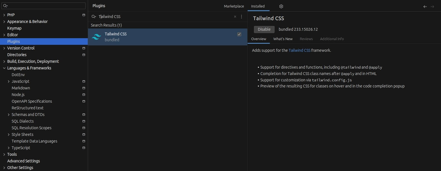Click project-level icon beside JavaScript
The width and height of the screenshot is (441, 171).
[84, 81]
